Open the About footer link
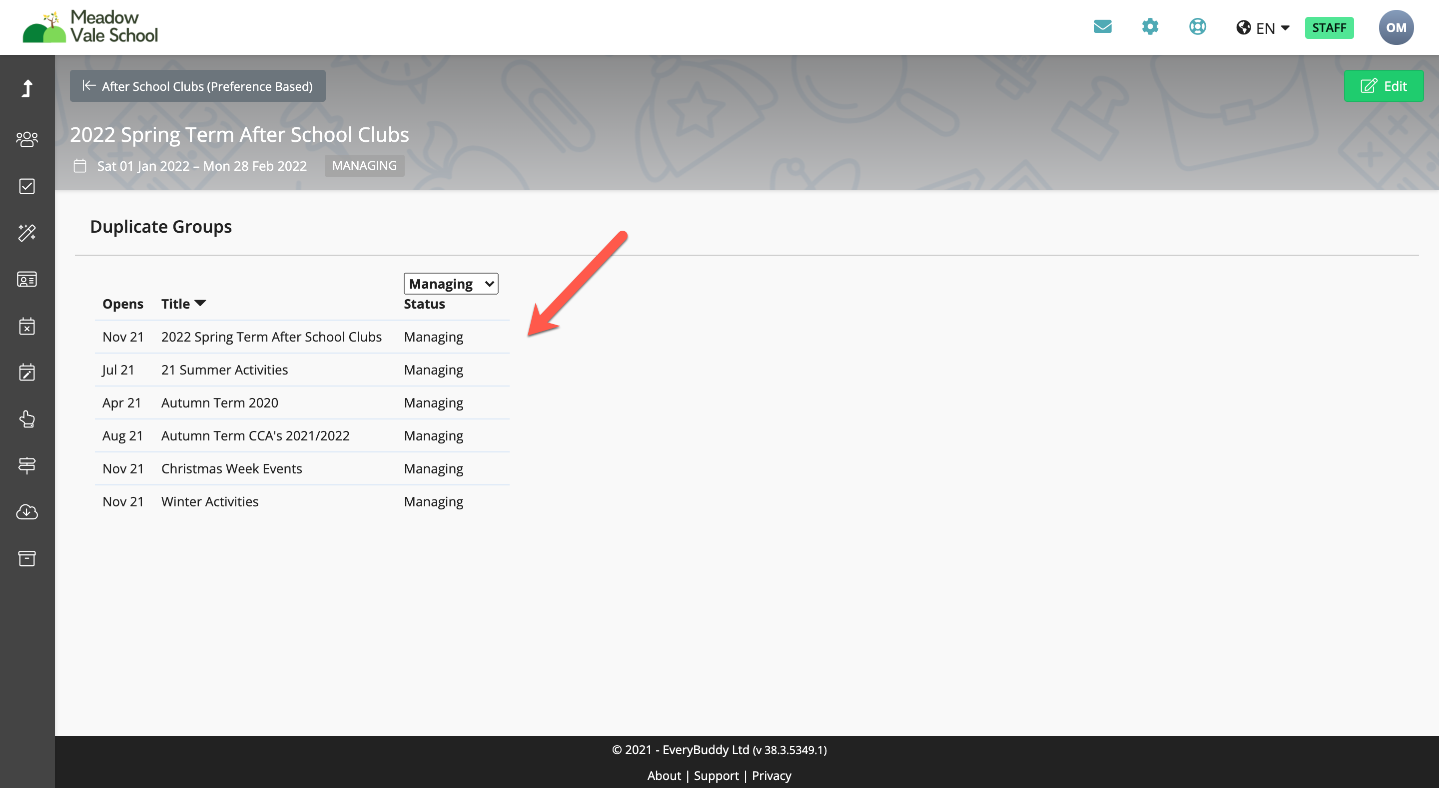 (664, 775)
